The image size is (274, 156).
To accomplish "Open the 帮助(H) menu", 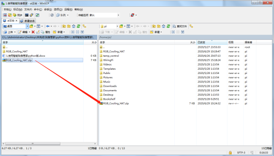I will point(79,9).
